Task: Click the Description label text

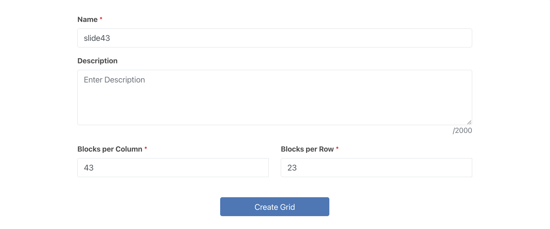Action: [97, 61]
